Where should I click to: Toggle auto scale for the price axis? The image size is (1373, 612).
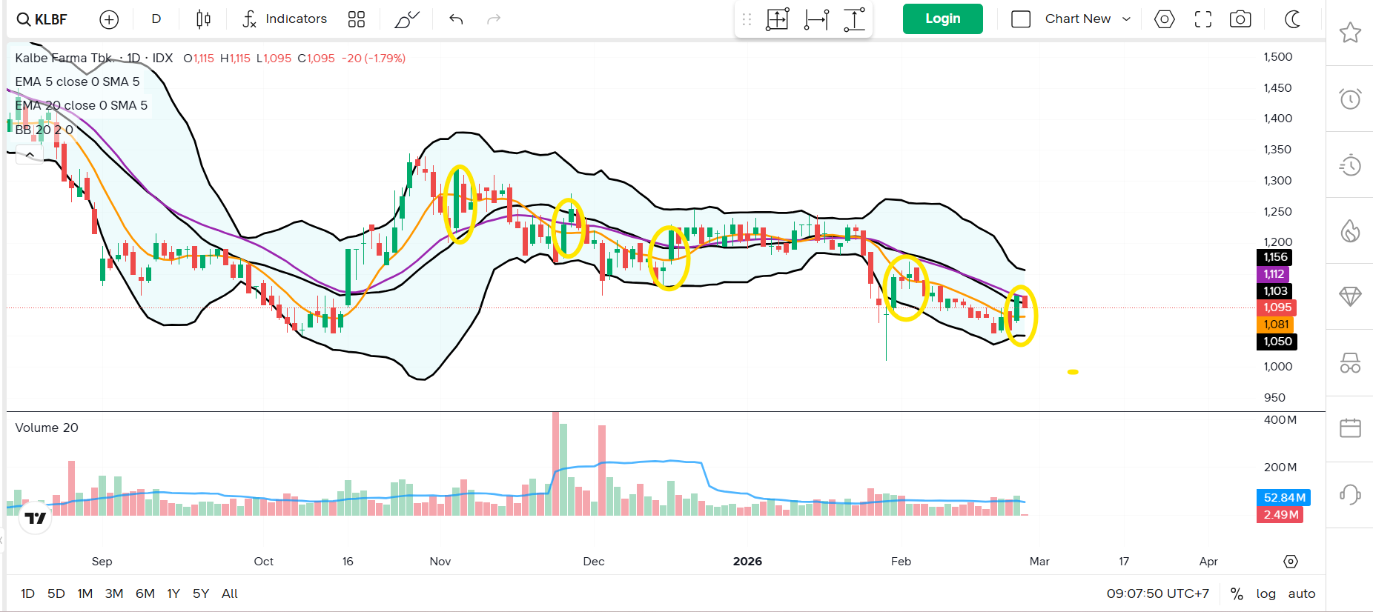coord(1301,593)
